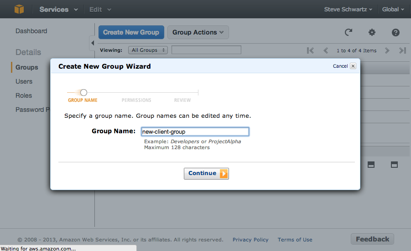411x251 pixels.
Task: Jump to first page of items
Action: coord(310,50)
